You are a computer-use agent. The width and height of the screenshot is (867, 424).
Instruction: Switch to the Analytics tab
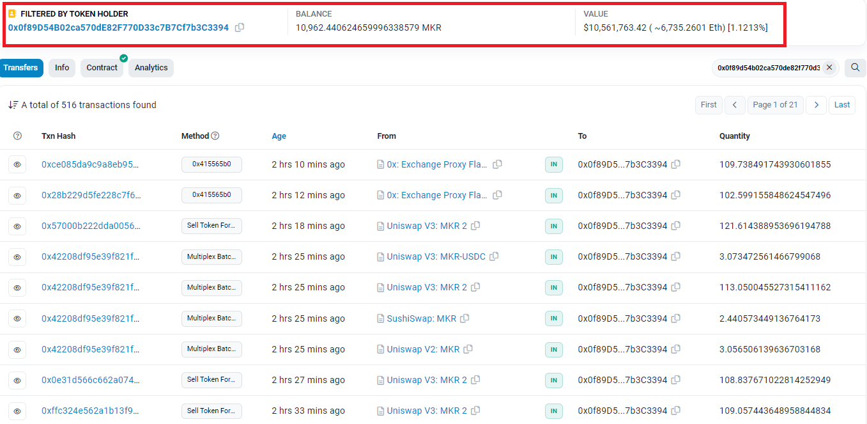[151, 68]
